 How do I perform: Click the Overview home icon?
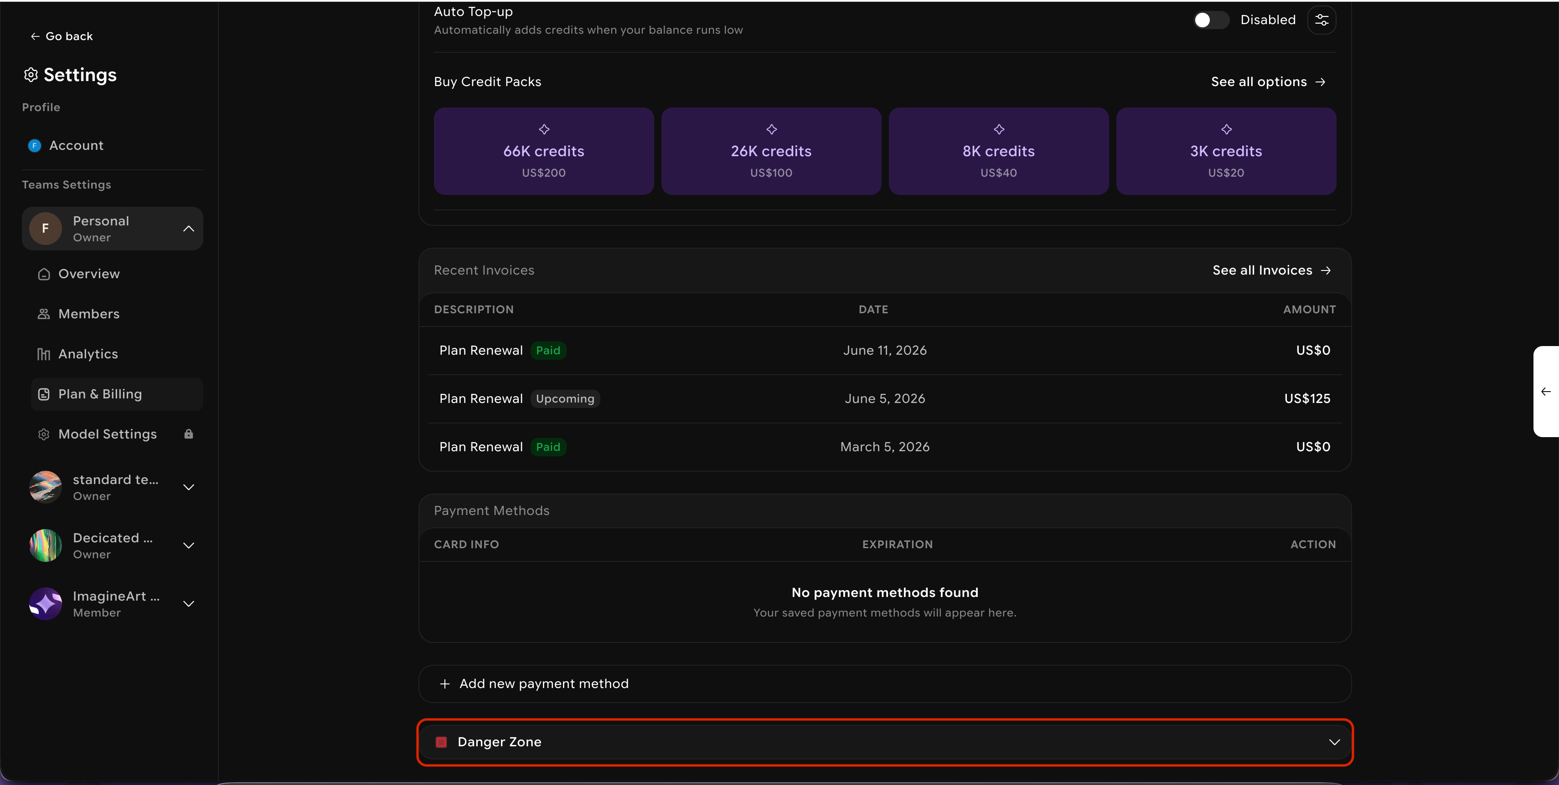[44, 274]
